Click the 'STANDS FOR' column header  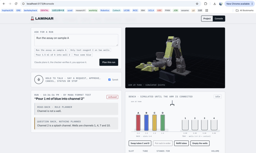163,151
